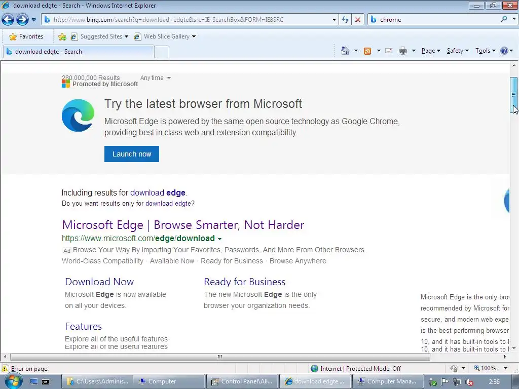The image size is (519, 389).
Task: Click the network tray icon
Action: pos(457,382)
